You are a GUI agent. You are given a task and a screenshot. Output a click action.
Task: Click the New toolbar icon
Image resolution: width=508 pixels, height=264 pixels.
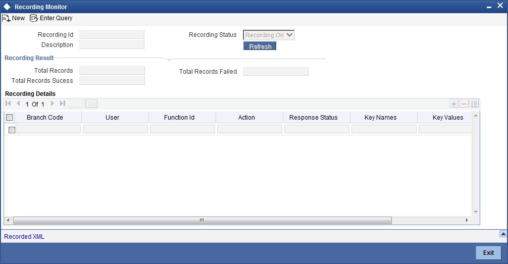pyautogui.click(x=6, y=19)
